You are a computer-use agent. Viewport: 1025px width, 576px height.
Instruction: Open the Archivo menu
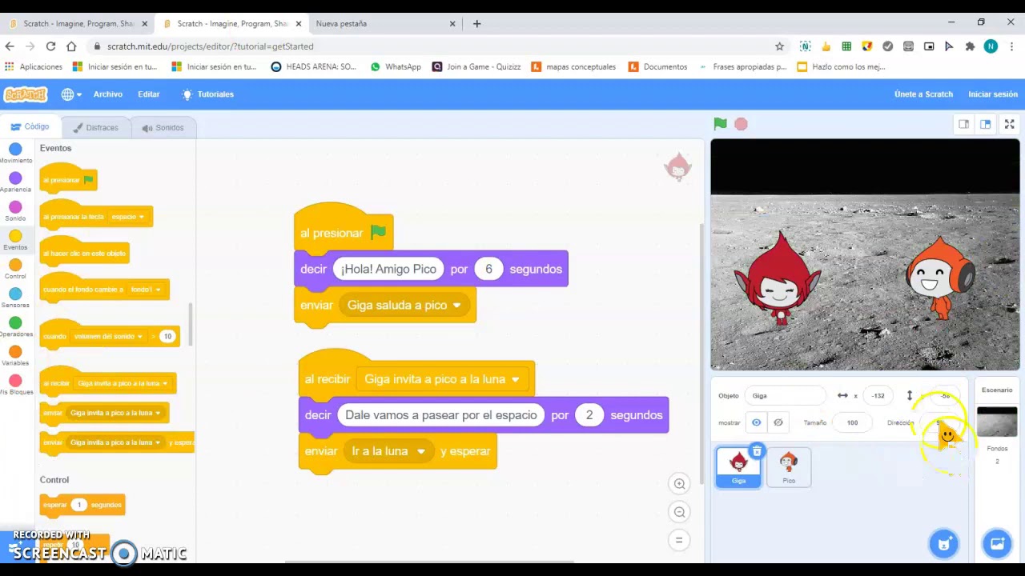(x=107, y=94)
